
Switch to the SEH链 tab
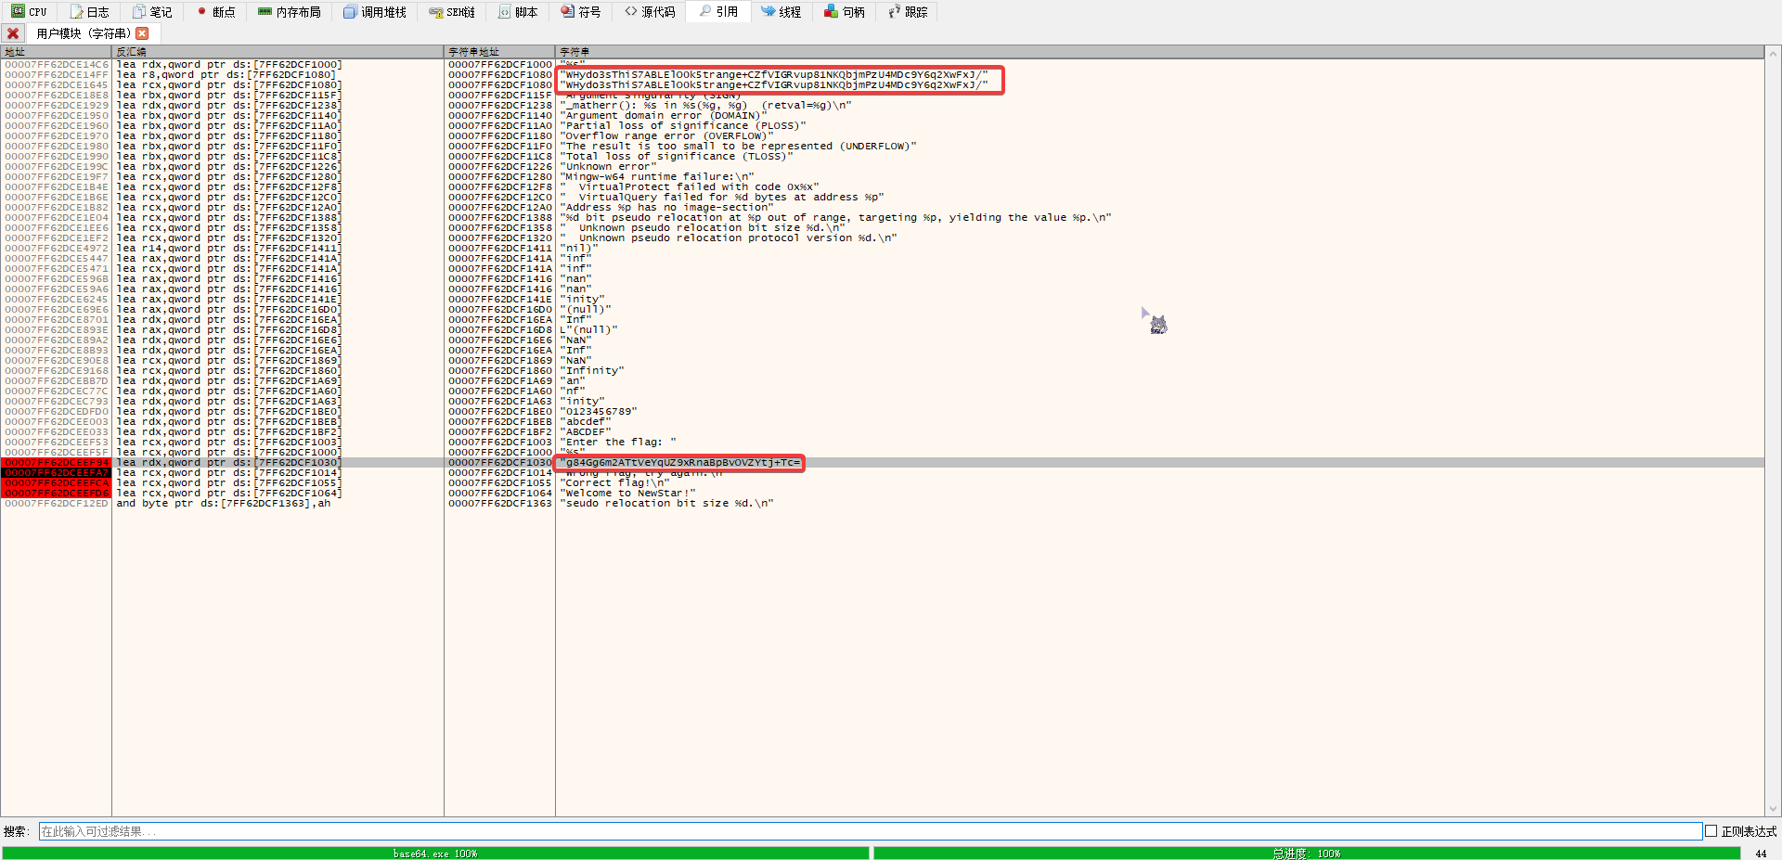coord(452,12)
